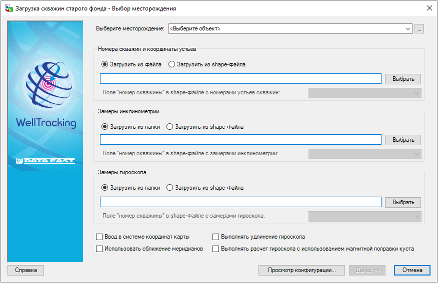Click the 'Справка' help button
This screenshot has width=438, height=283.
[26, 270]
